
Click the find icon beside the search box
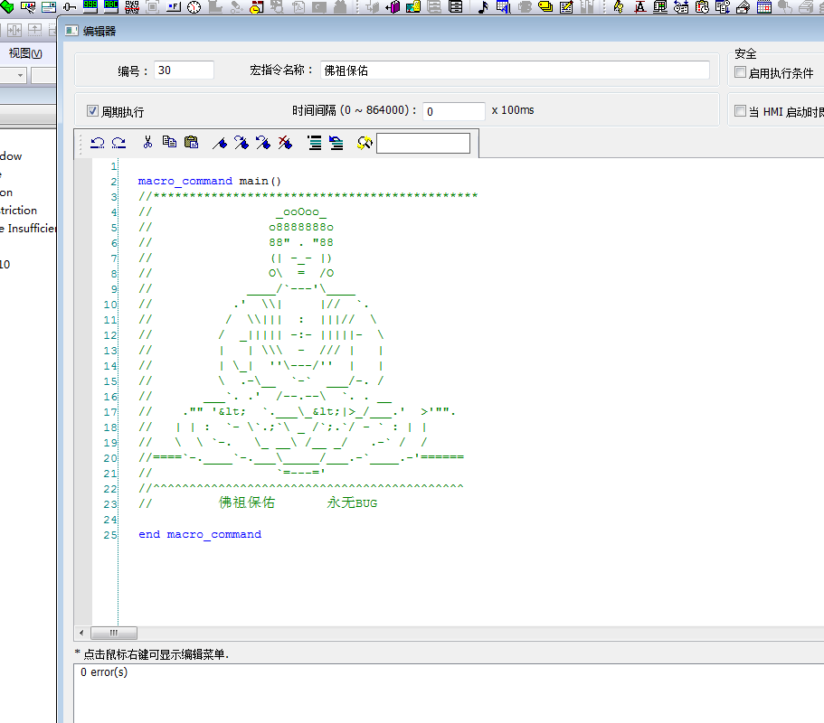365,143
